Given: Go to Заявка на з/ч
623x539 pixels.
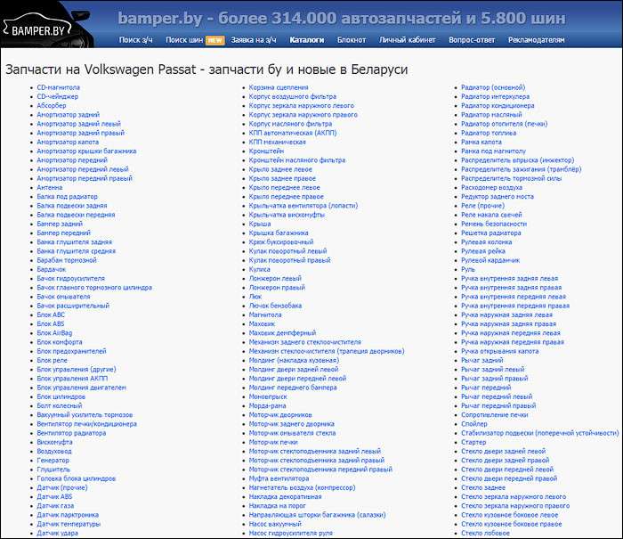Looking at the screenshot, I should point(254,40).
